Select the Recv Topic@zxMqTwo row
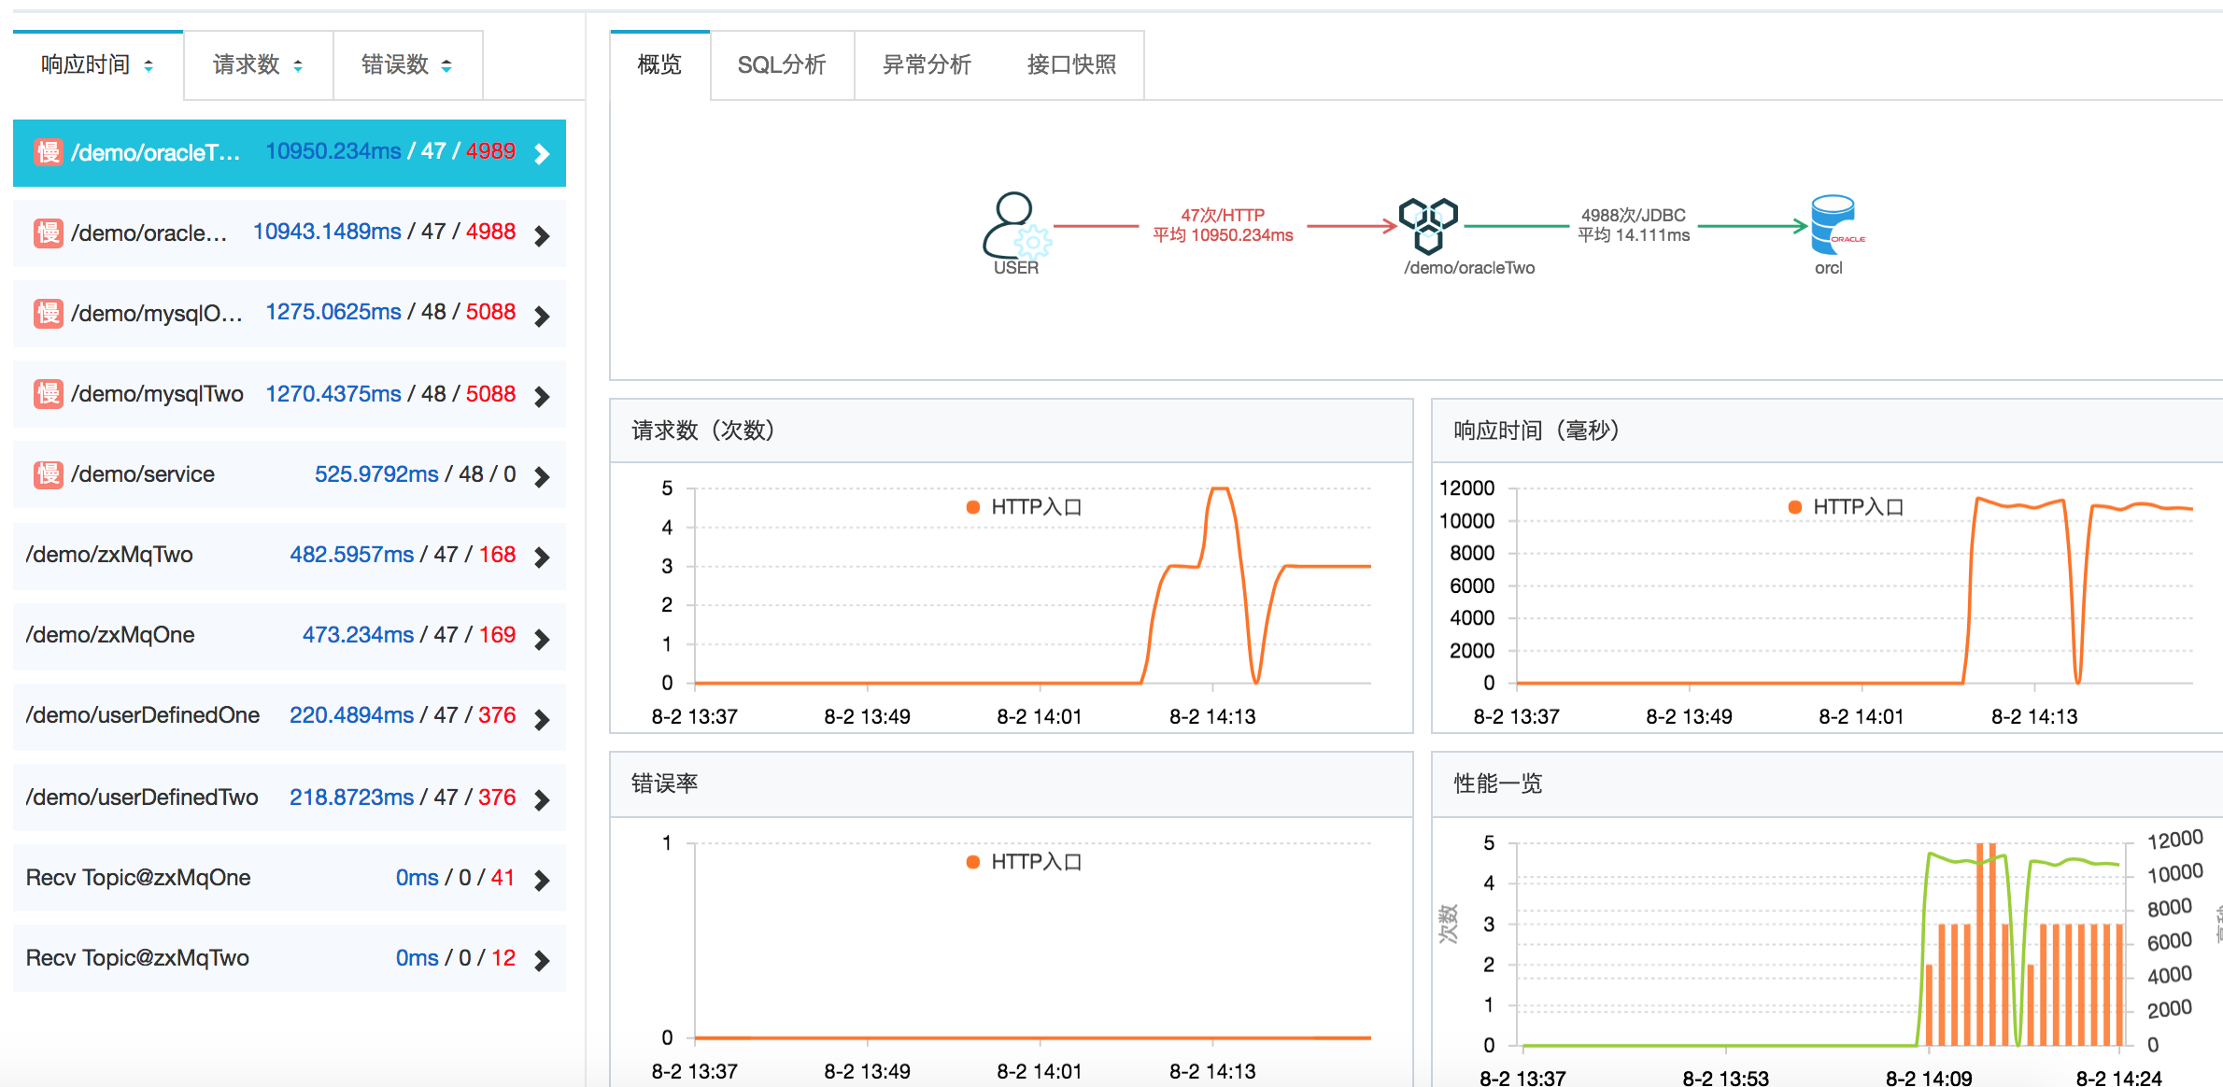2223x1087 pixels. (x=290, y=958)
